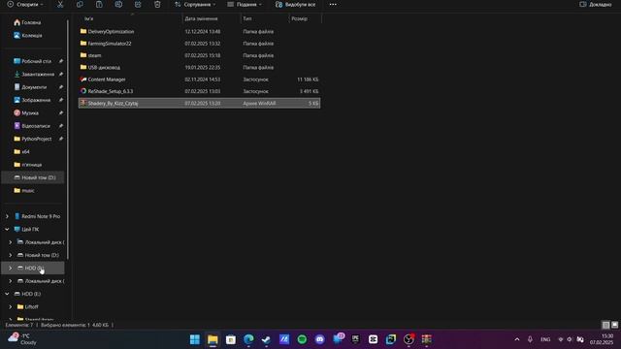Open Steam from taskbar
The height and width of the screenshot is (349, 621).
[266, 339]
